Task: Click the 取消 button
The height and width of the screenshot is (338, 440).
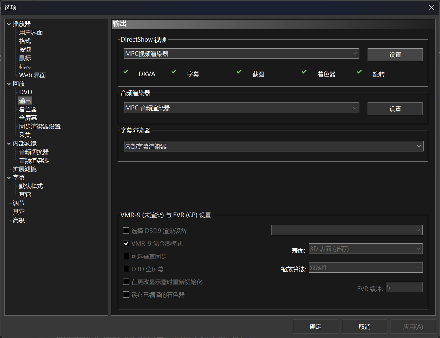Action: coord(364,327)
